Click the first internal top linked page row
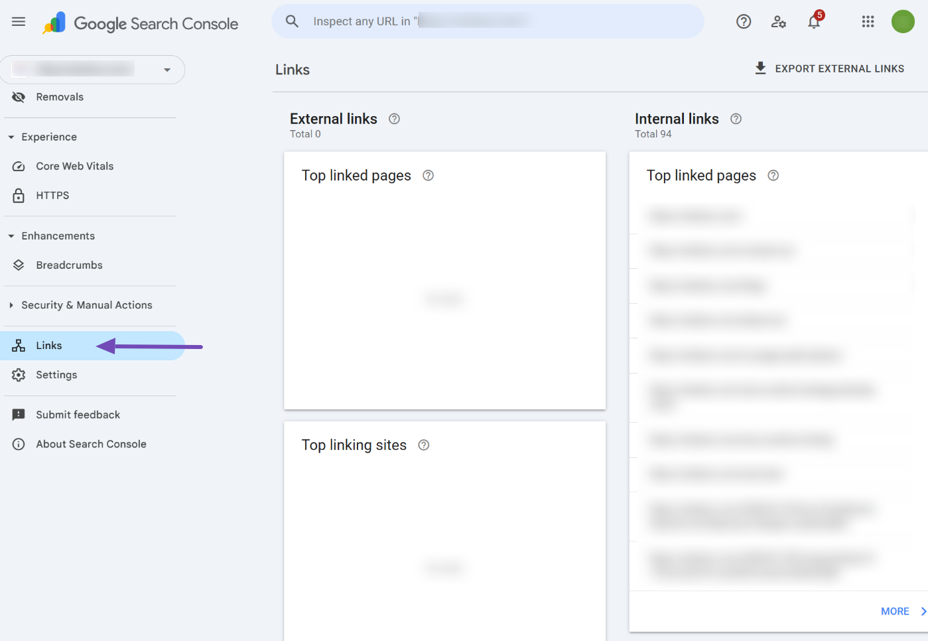928x641 pixels. (x=778, y=216)
